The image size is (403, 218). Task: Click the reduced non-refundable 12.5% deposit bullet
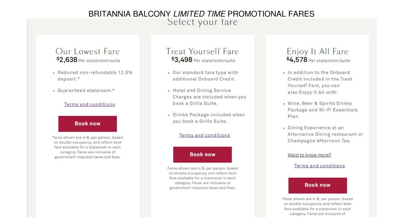[x=95, y=76]
